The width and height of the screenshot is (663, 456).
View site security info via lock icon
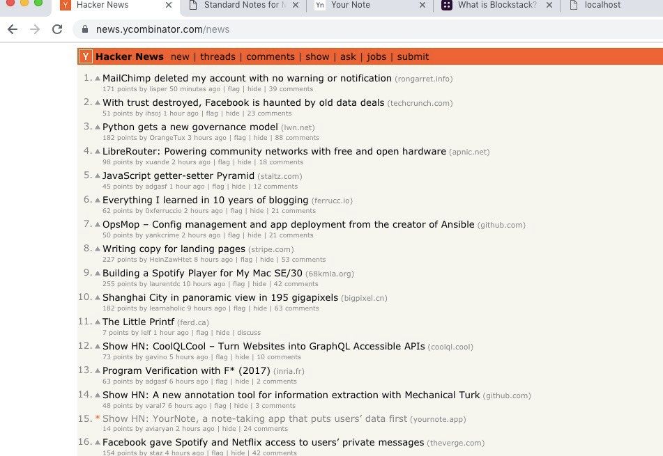coord(85,29)
